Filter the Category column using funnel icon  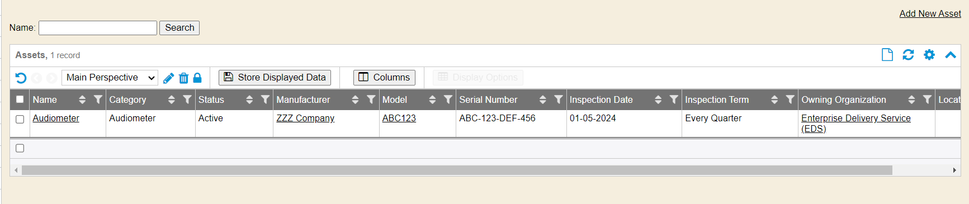(x=187, y=99)
